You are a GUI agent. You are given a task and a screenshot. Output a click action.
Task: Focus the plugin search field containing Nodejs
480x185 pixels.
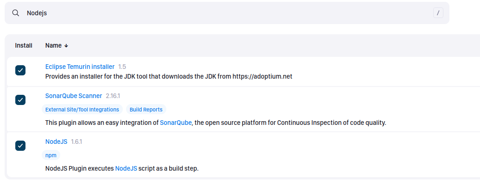[227, 13]
